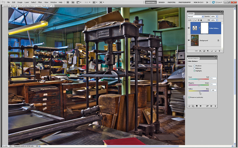Screen dimensions: 238x148
Task: Create a new group icon in Layers panel
Action: pos(212,51)
